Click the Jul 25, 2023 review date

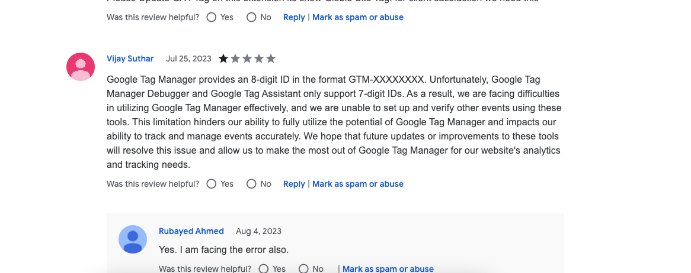click(188, 58)
